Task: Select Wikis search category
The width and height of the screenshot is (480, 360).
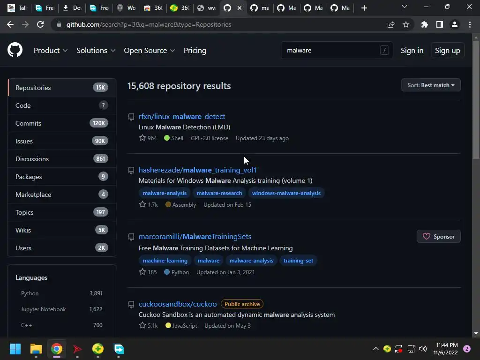Action: click(62, 230)
